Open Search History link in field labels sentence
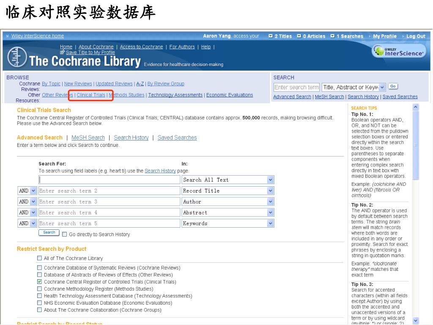Viewport: 433px width, 325px height. (160, 171)
